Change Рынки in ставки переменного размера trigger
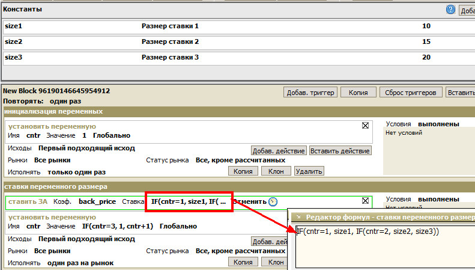This screenshot has height=270, width=475. (52, 251)
